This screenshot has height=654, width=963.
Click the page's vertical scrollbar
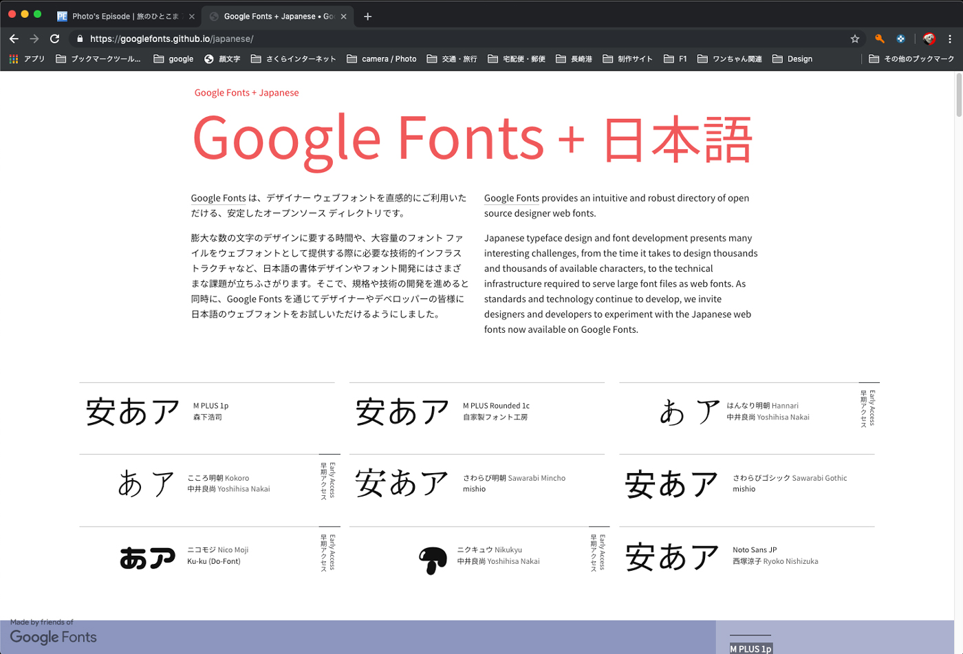[x=957, y=96]
